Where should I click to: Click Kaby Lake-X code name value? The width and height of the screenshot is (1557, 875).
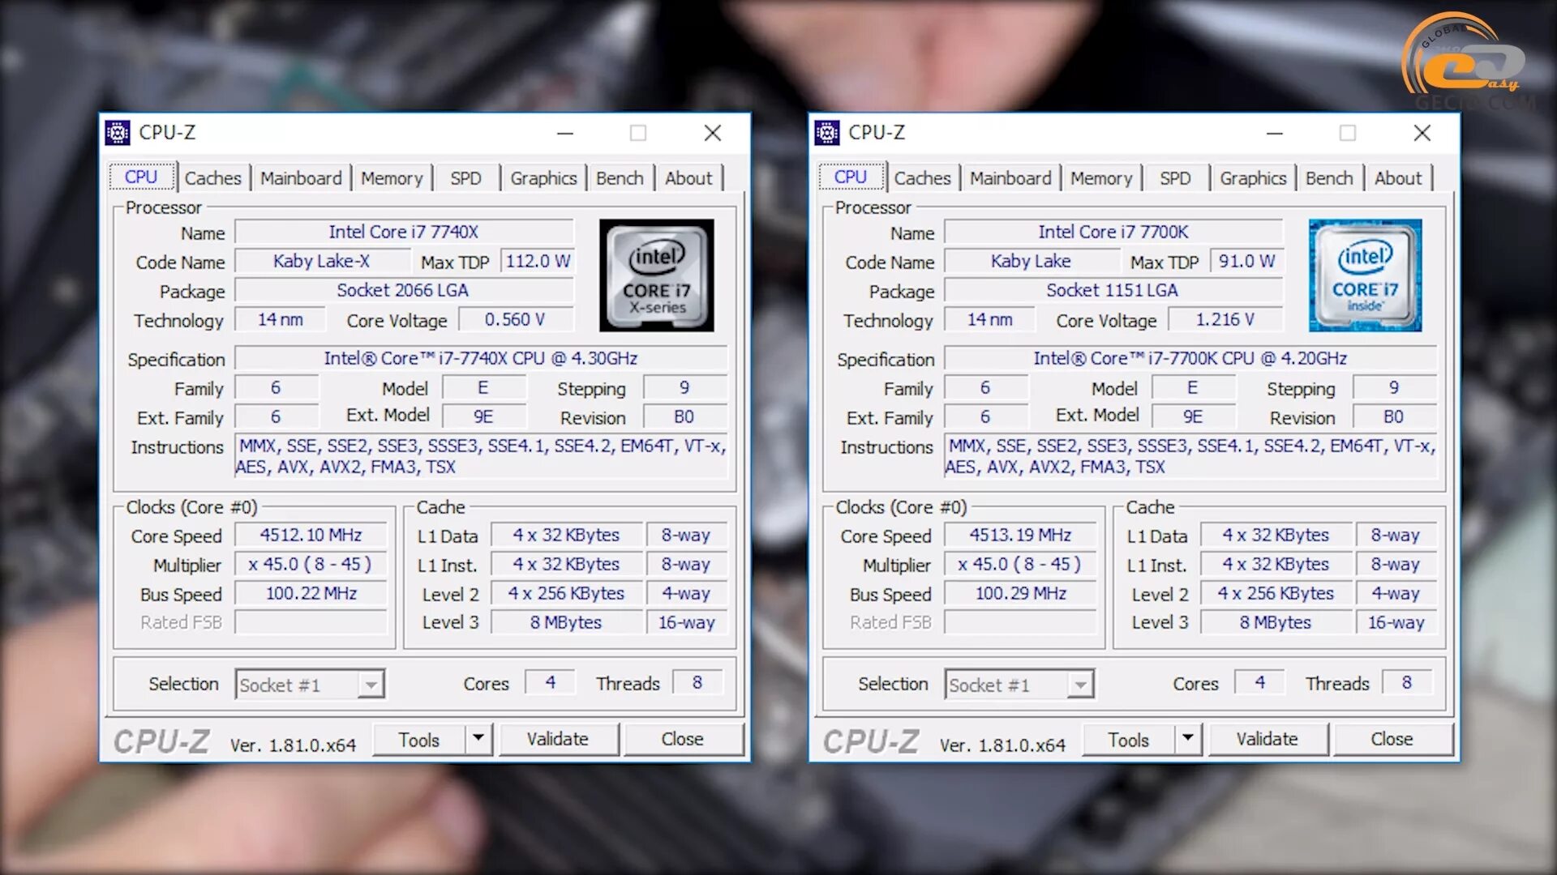(322, 261)
